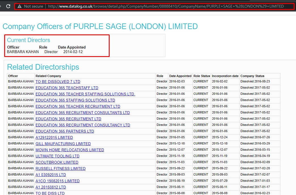This screenshot has width=296, height=195.
Task: Open EDUCATION 365 TEACHSTAFF LTD link
Action: [67, 88]
